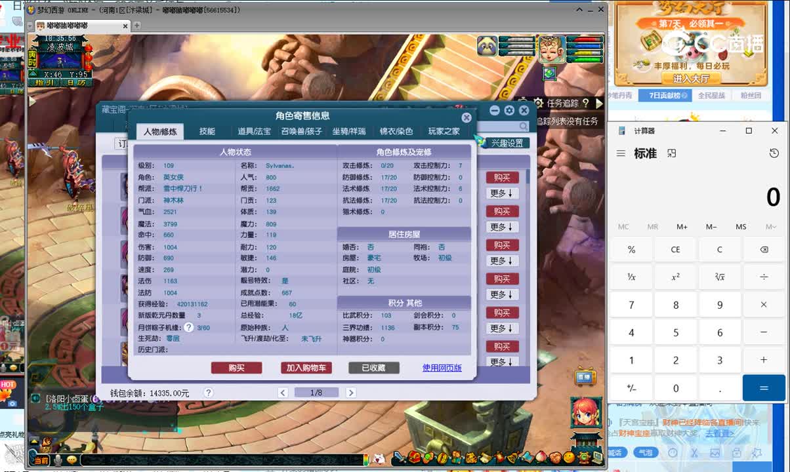The image size is (790, 472).
Task: Click the help icon next to 钱包余额
Action: (208, 393)
